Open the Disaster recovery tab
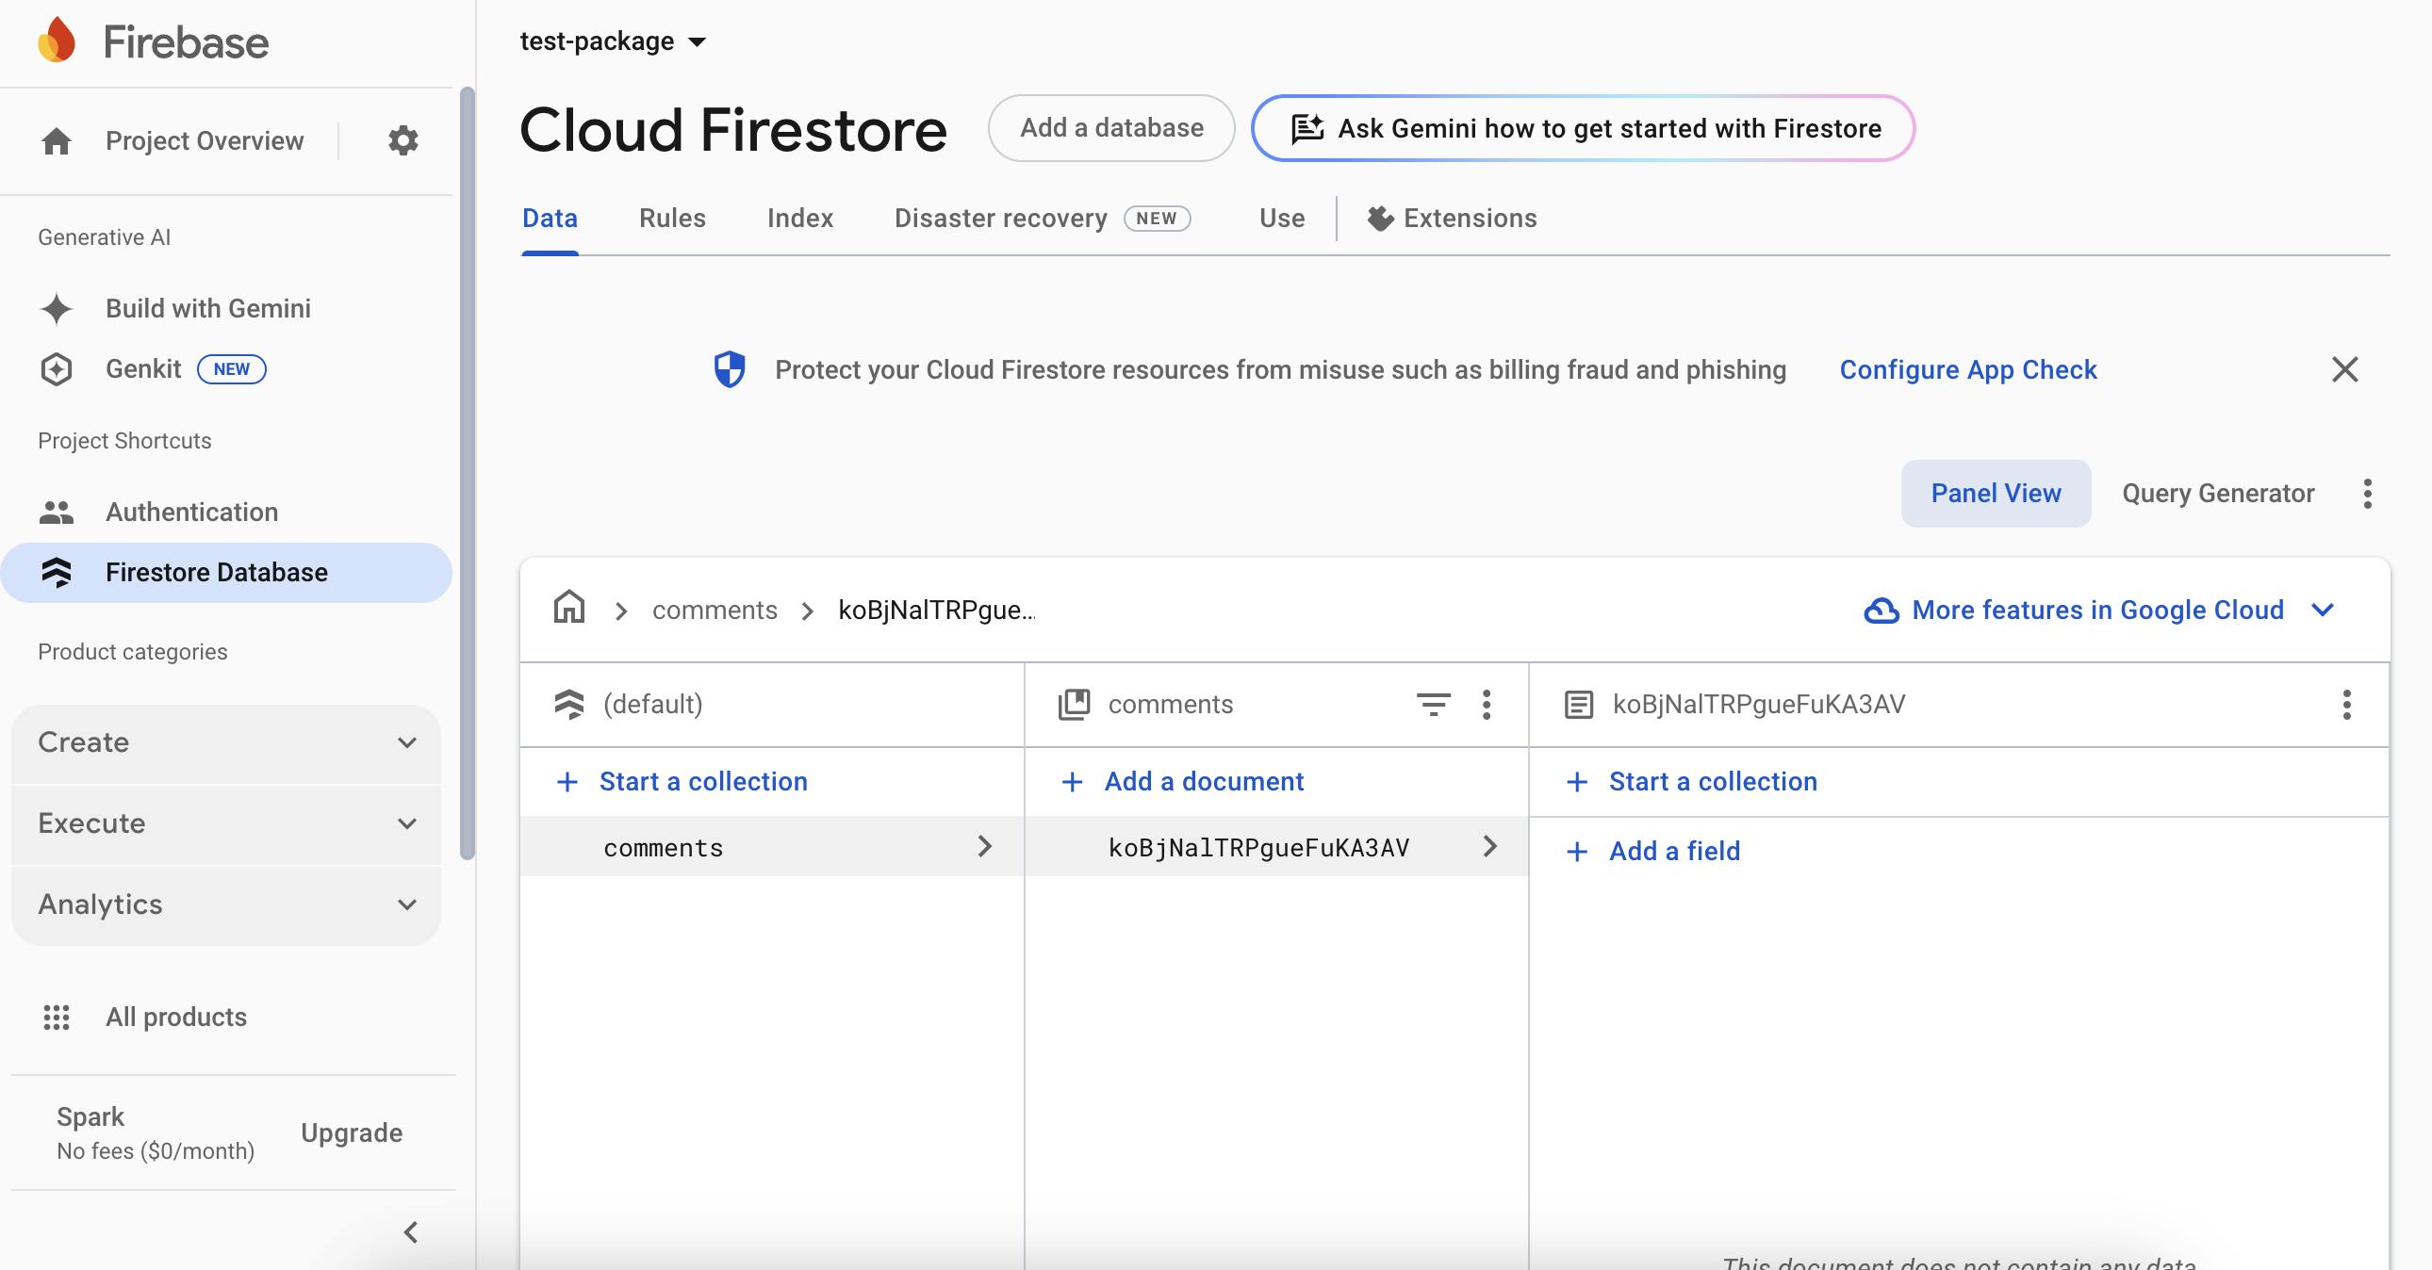This screenshot has height=1270, width=2432. coord(1043,218)
